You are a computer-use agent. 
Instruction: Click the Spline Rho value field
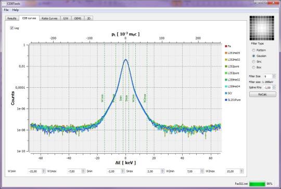pos(267,88)
